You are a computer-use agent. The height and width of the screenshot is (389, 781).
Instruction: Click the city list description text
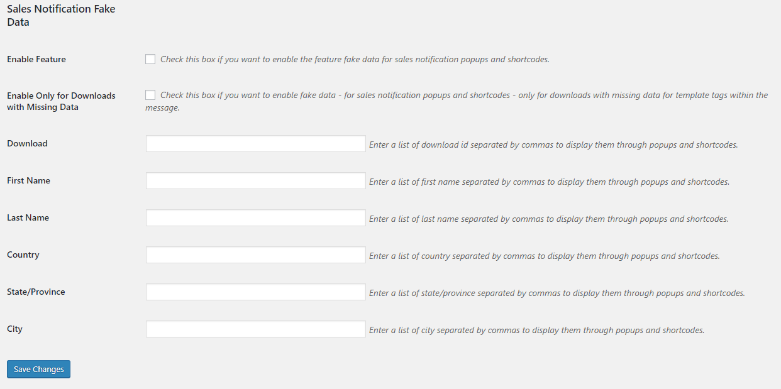536,330
